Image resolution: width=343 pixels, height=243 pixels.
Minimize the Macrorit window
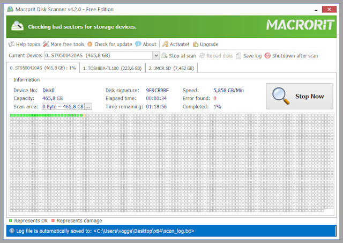point(316,10)
